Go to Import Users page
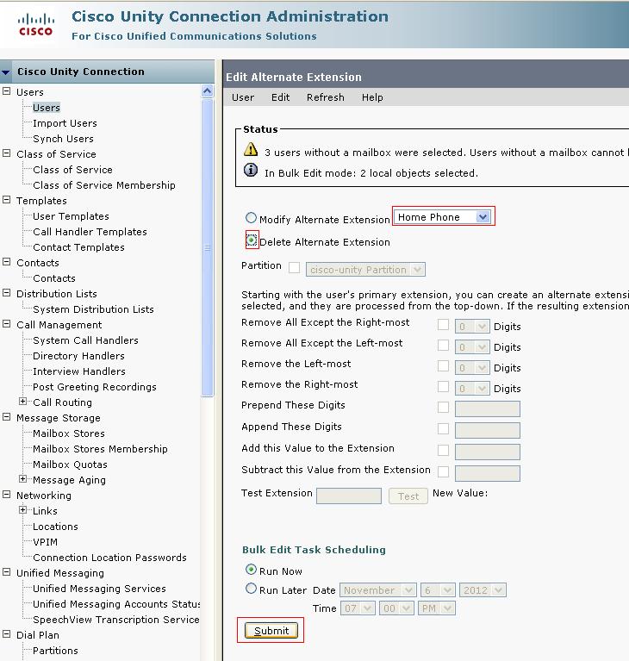This screenshot has width=629, height=661. (65, 123)
